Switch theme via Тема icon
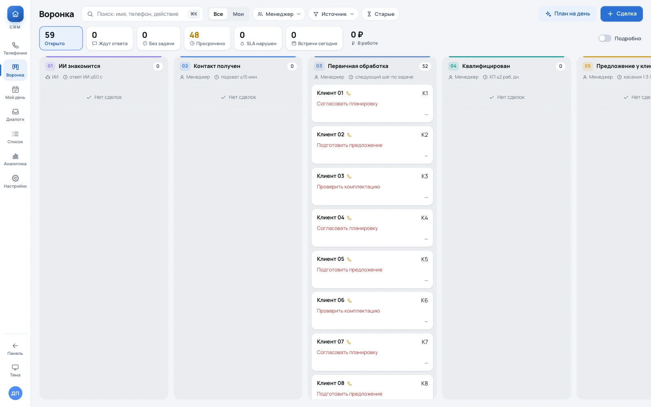Viewport: 651px width, 407px height. (15, 370)
